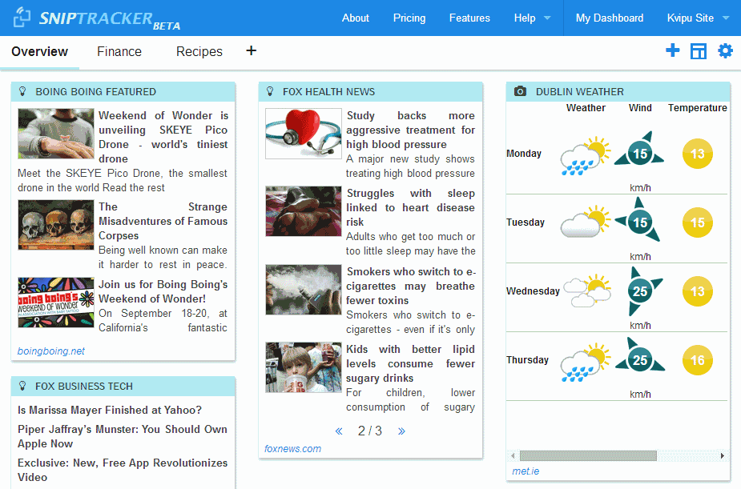This screenshot has height=489, width=741.
Task: Click the sleeping person thumbnail
Action: 304,211
